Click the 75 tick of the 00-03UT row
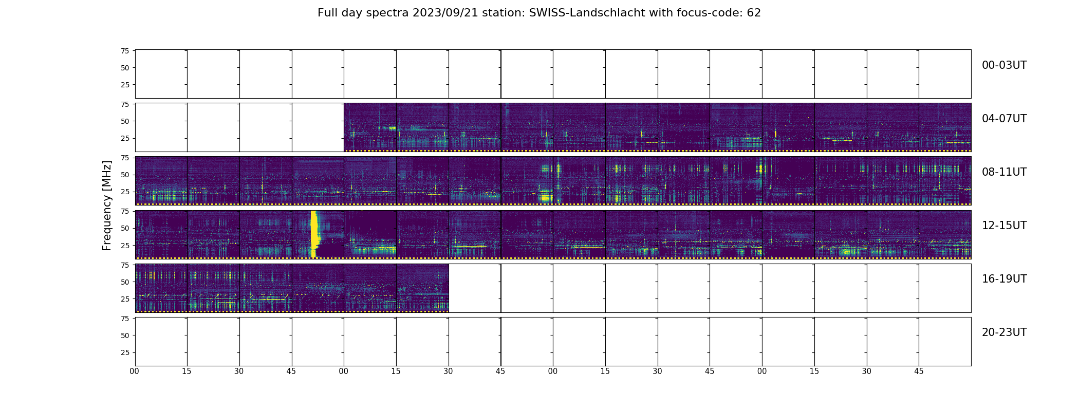This screenshot has width=1079, height=411. click(x=124, y=51)
